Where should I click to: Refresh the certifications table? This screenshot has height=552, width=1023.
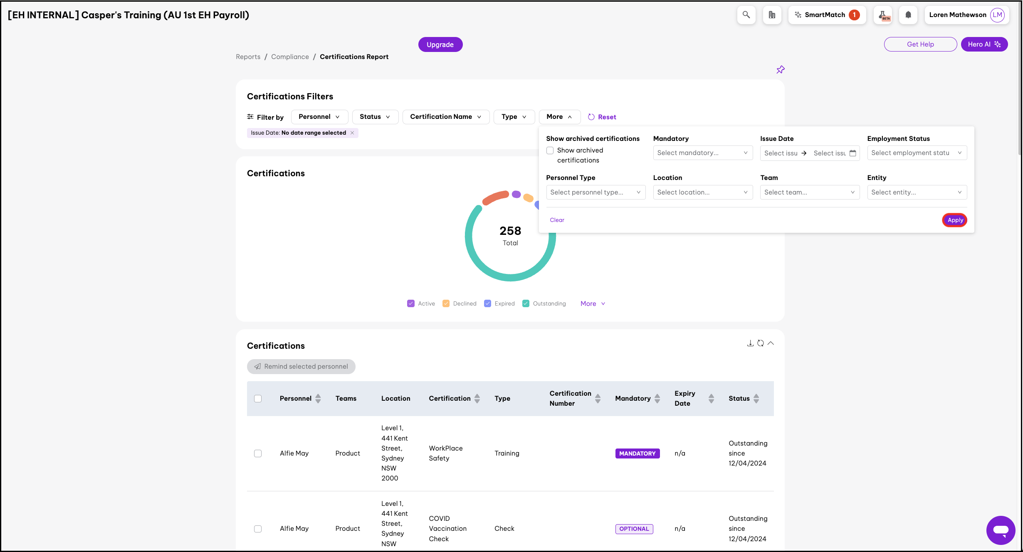click(x=761, y=343)
